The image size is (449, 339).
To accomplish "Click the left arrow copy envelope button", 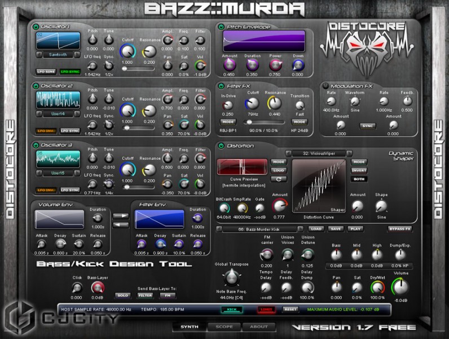I will pos(121,225).
